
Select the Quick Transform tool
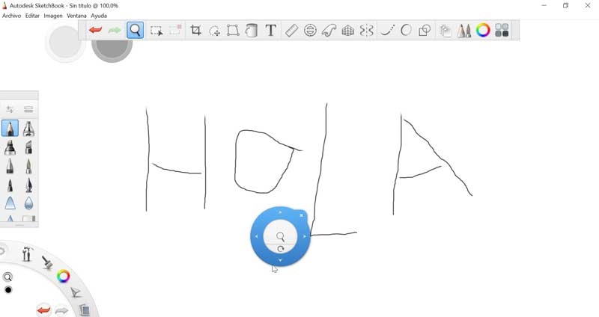tap(215, 31)
